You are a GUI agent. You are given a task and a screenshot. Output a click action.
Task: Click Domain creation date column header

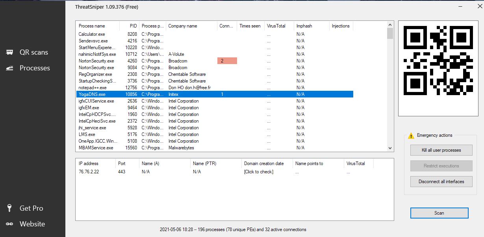(267, 164)
